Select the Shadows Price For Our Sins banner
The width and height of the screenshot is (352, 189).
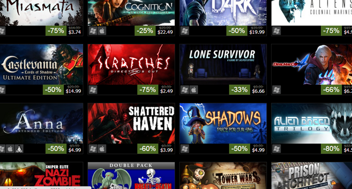pos(223,124)
